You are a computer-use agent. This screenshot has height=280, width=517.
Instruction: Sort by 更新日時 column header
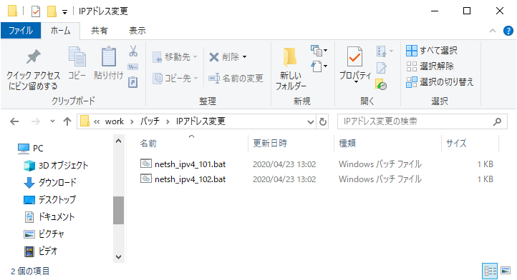(x=270, y=144)
